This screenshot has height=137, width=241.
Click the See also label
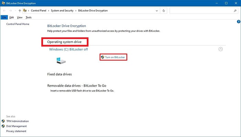(11, 116)
